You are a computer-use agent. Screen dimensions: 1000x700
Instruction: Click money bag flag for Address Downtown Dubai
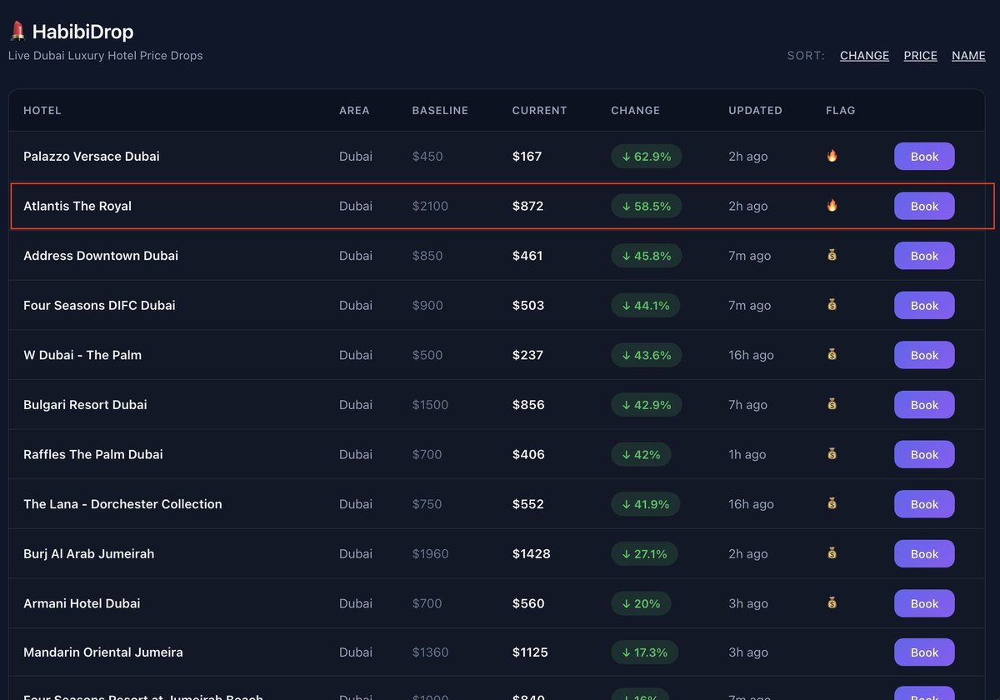[832, 256]
